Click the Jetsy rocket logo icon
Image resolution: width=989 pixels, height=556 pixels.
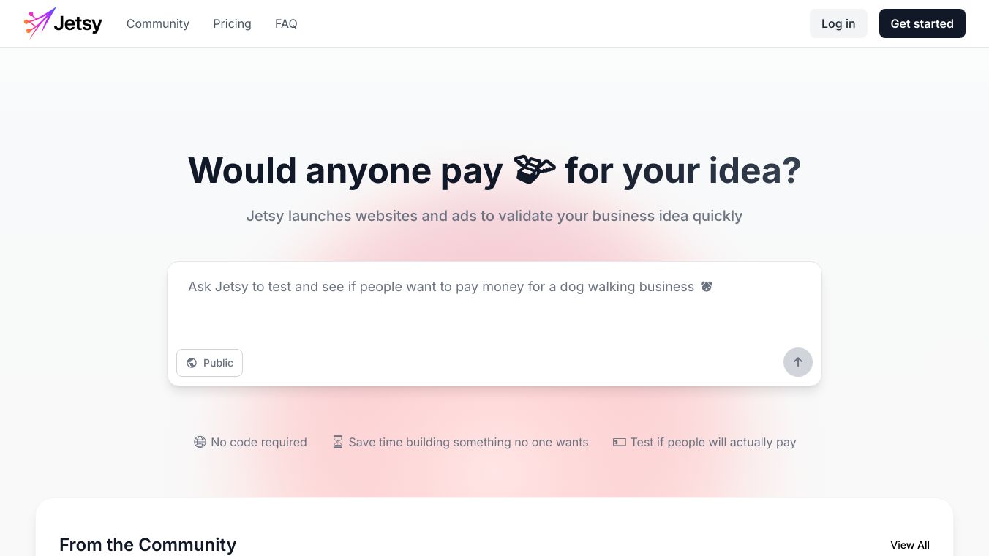click(40, 23)
